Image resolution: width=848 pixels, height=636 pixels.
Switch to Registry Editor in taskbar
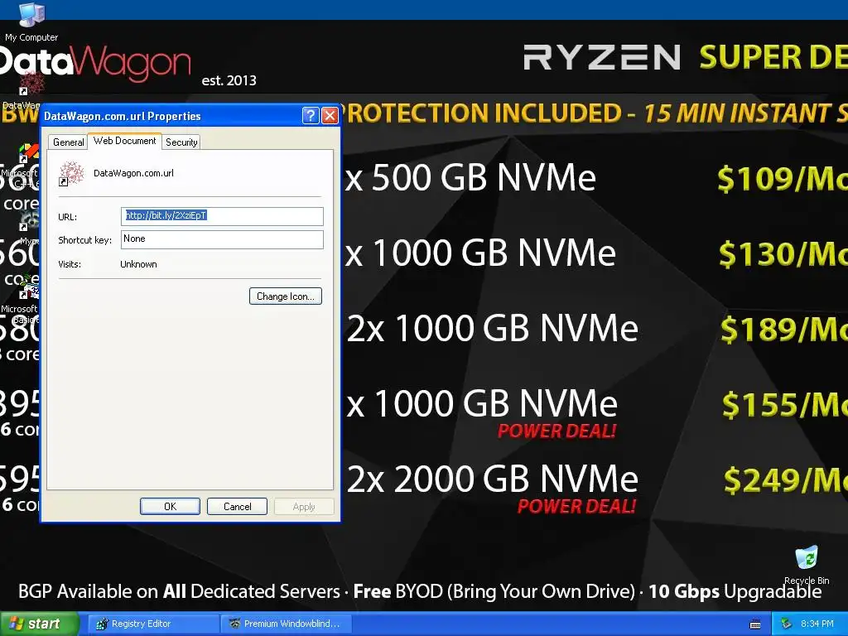pyautogui.click(x=153, y=624)
